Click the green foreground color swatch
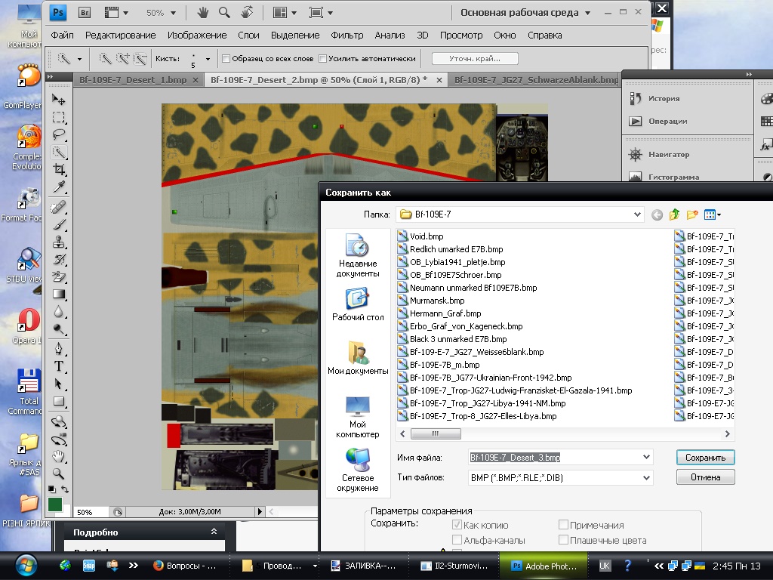The height and width of the screenshot is (580, 773). (55, 504)
